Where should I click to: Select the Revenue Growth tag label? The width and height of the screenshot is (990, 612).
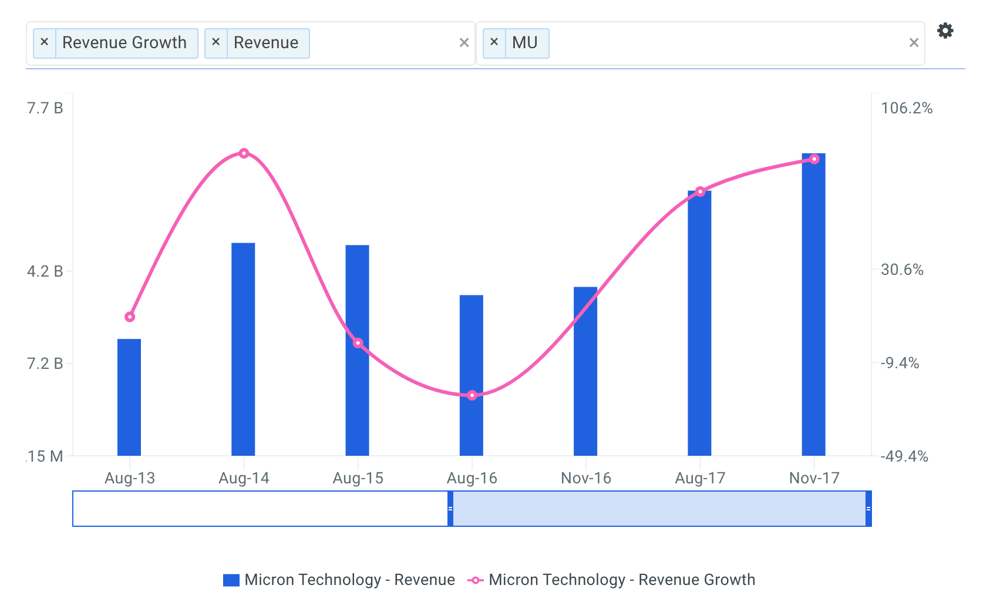(124, 42)
